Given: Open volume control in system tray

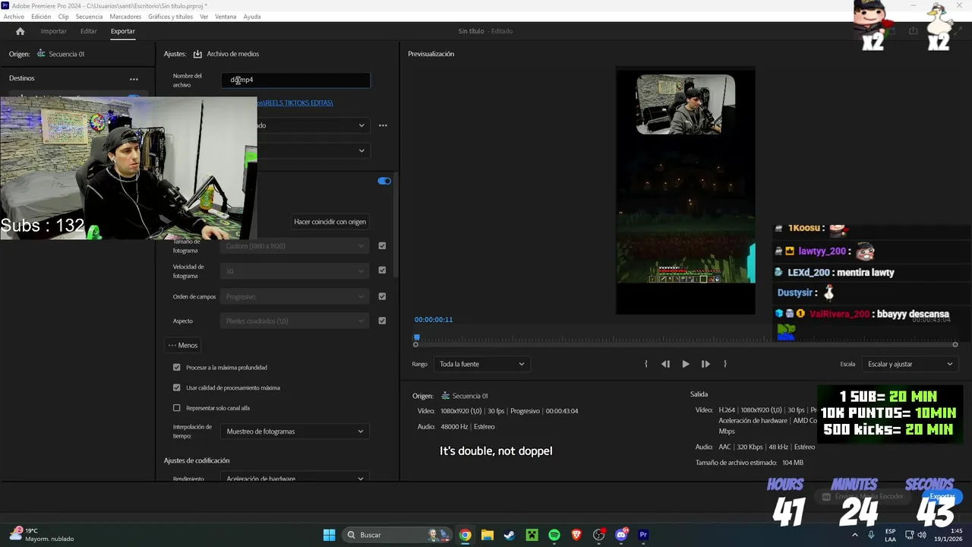Looking at the screenshot, I should (x=922, y=535).
